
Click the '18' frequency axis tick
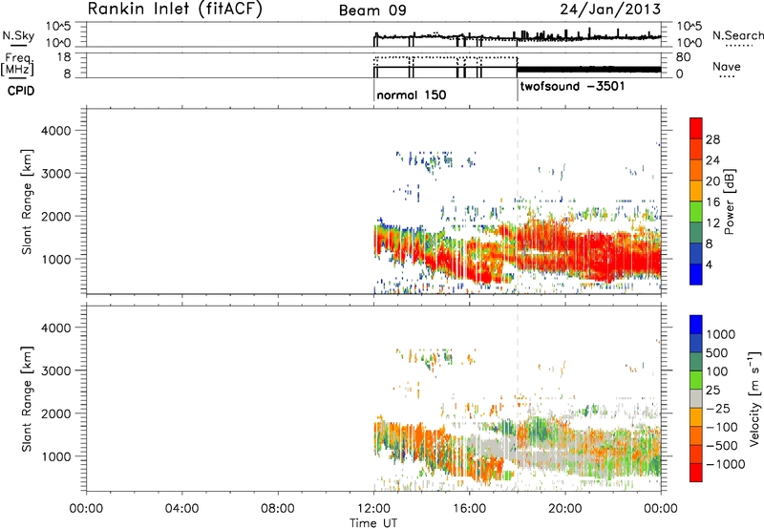[64, 57]
